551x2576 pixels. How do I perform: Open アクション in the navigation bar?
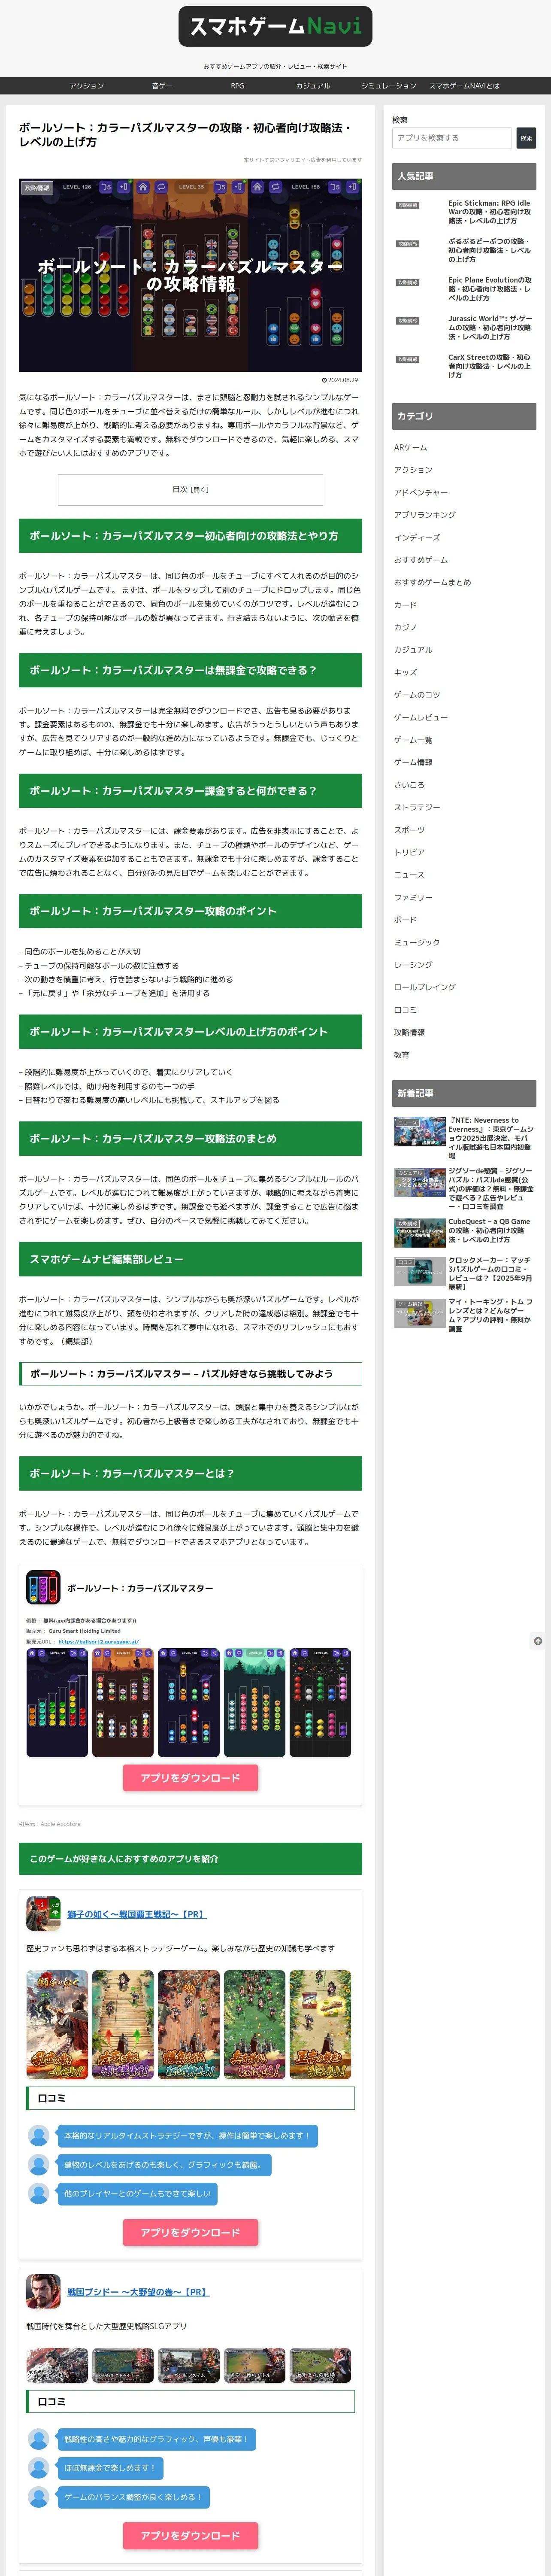coord(87,86)
